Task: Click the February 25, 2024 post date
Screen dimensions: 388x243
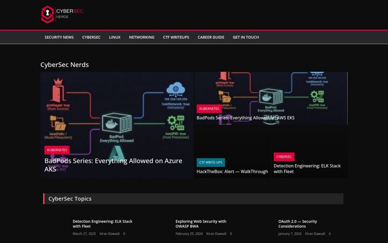Action: point(189,234)
